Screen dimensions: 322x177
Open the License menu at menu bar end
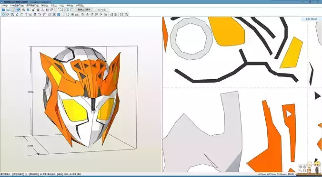[x=80, y=6]
